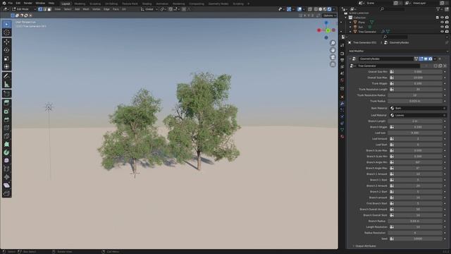Open the Window menu
The image size is (451, 254).
click(x=40, y=3)
